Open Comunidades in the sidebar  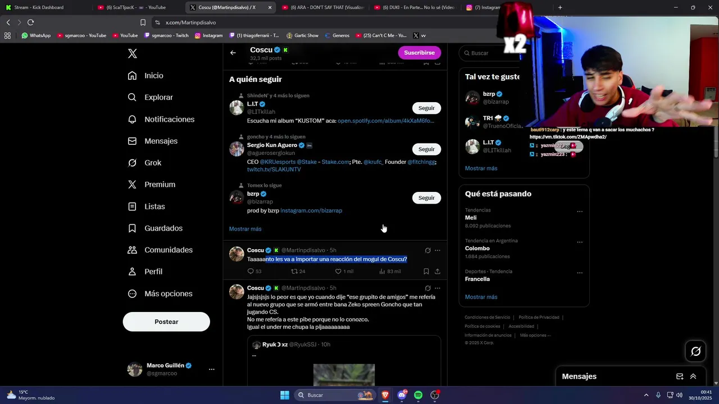click(160, 250)
